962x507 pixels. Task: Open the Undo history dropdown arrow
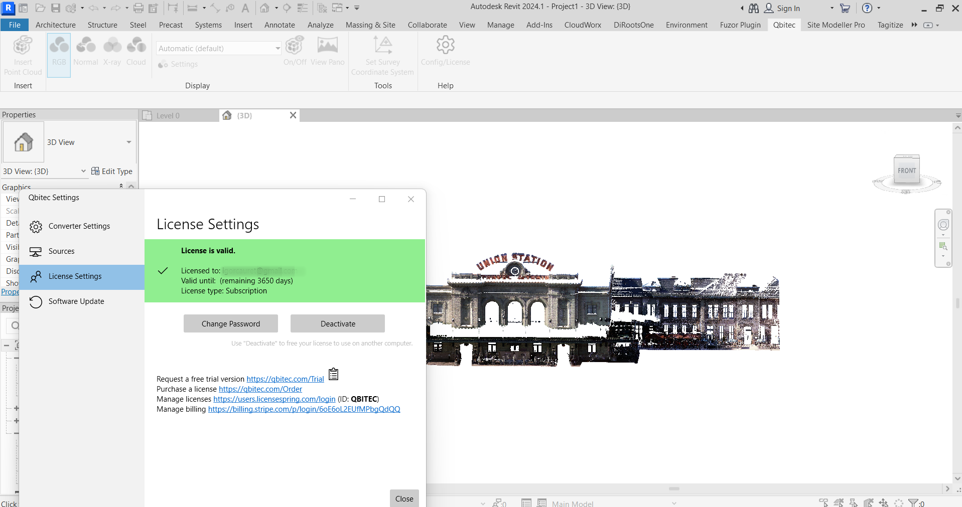click(x=104, y=8)
